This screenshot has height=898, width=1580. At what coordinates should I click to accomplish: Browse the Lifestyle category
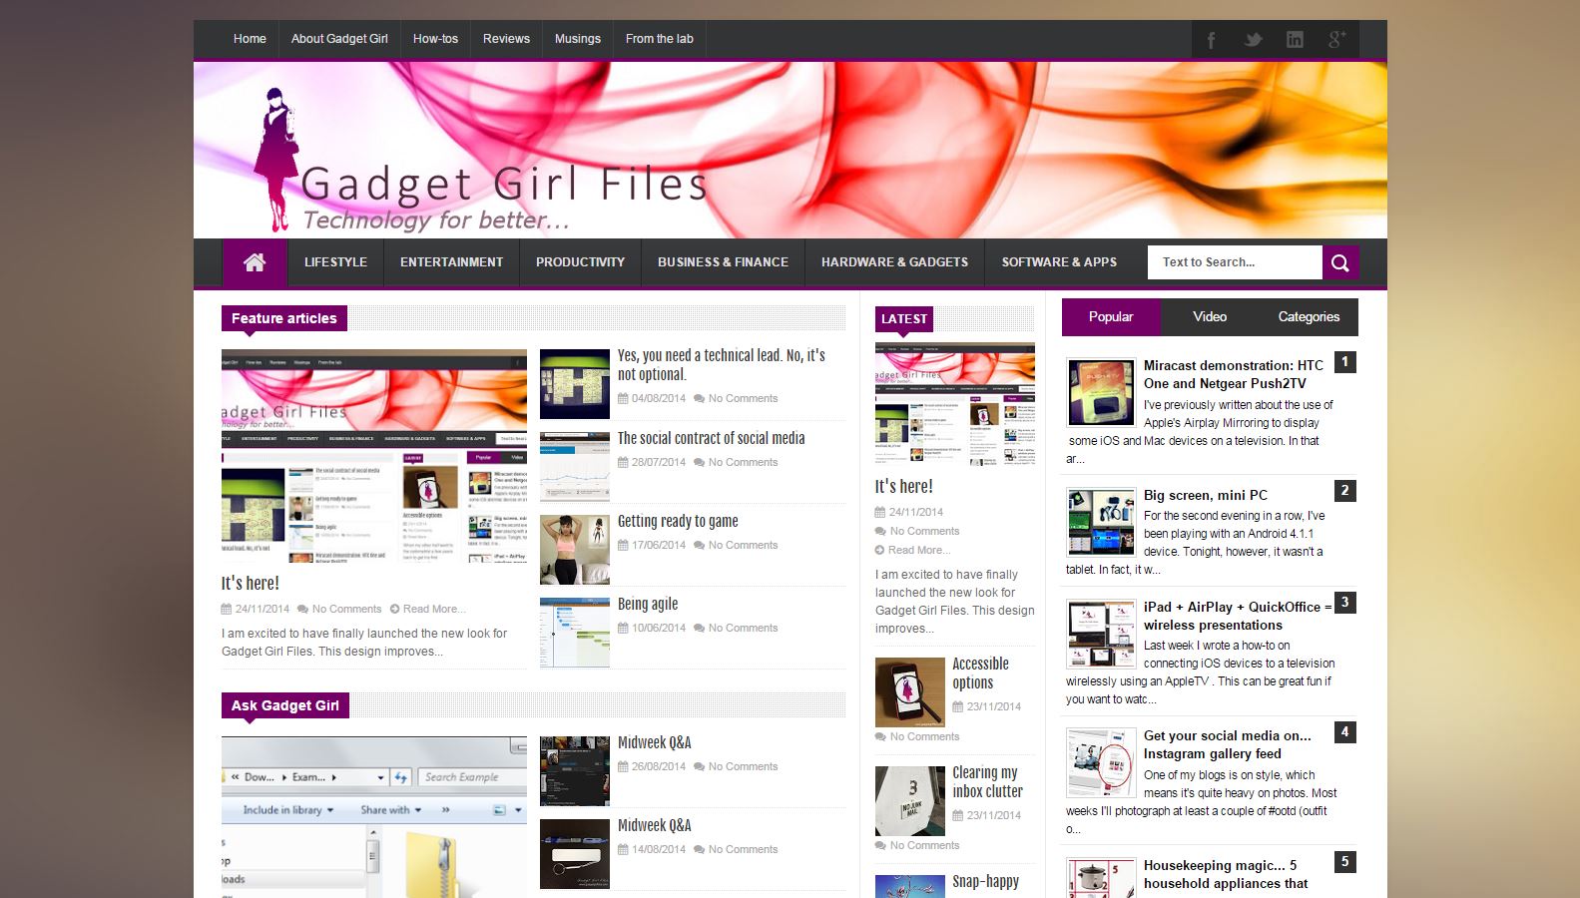point(335,262)
